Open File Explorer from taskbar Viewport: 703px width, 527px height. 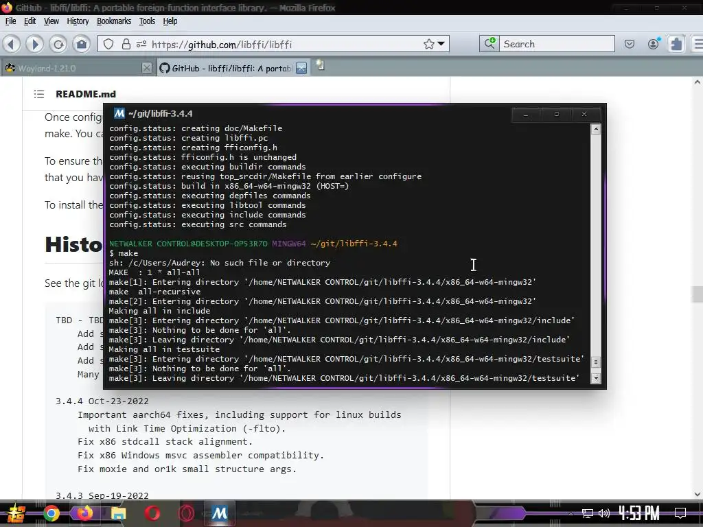click(x=118, y=513)
